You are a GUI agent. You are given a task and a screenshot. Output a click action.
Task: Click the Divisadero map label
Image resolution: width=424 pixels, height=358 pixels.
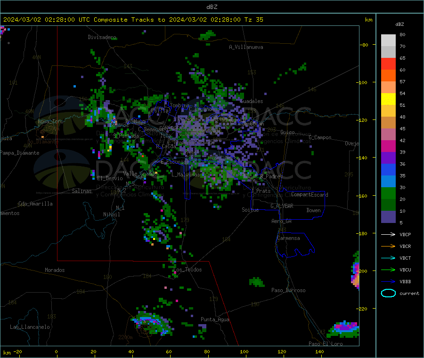pos(102,37)
